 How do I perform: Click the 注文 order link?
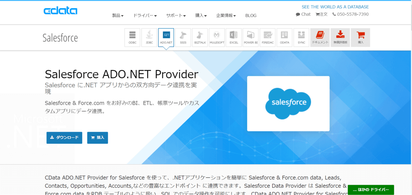pyautogui.click(x=322, y=14)
